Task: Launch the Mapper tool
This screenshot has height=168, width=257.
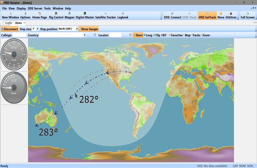Action: click(x=69, y=16)
